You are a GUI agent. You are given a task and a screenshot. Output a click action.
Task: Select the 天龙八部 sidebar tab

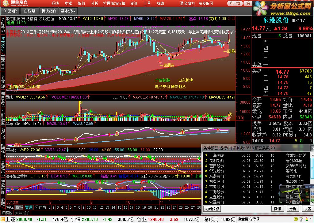point(3,81)
